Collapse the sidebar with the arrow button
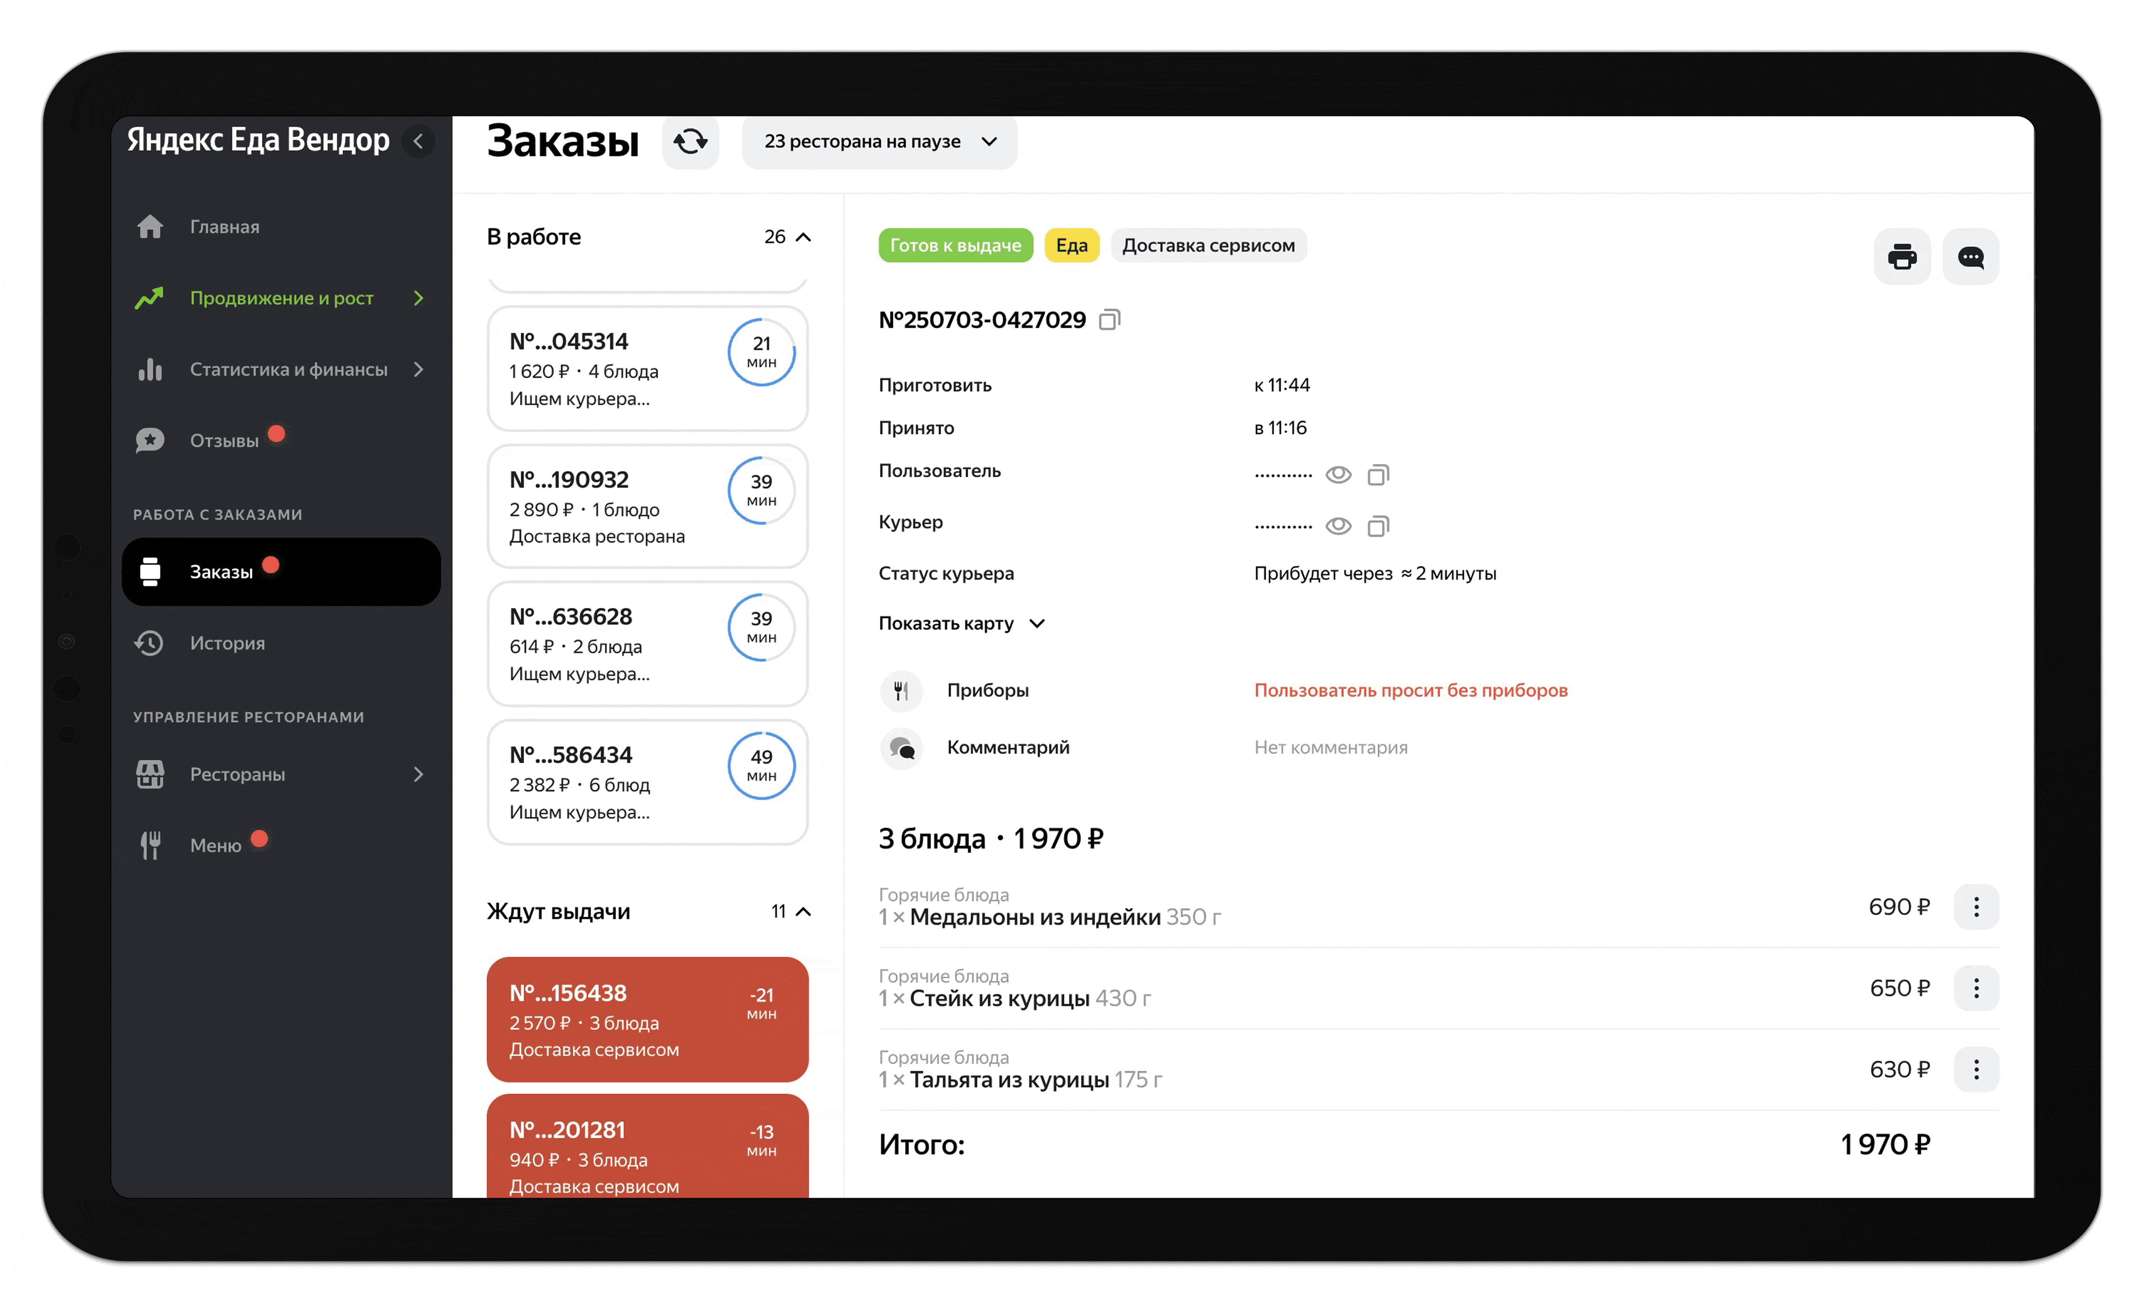This screenshot has width=2143, height=1312. click(x=418, y=141)
